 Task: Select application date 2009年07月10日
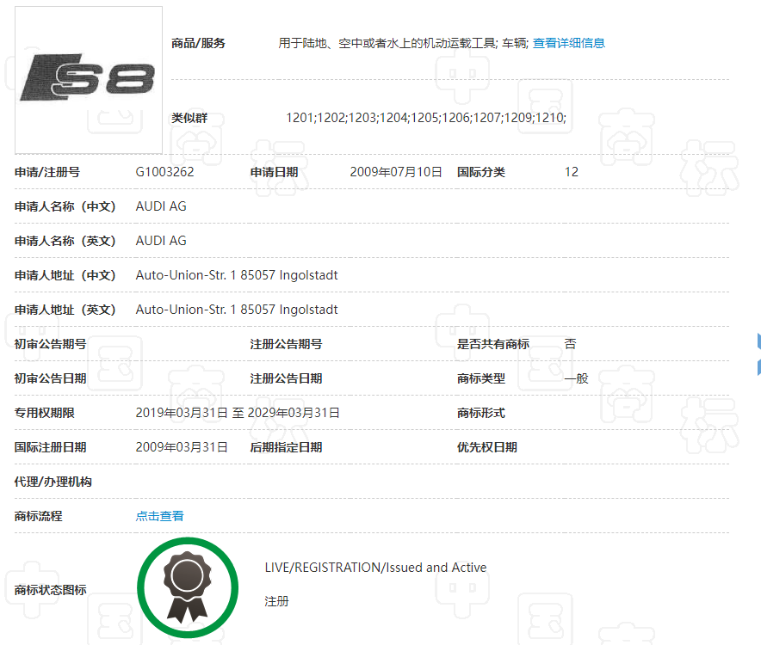[395, 172]
